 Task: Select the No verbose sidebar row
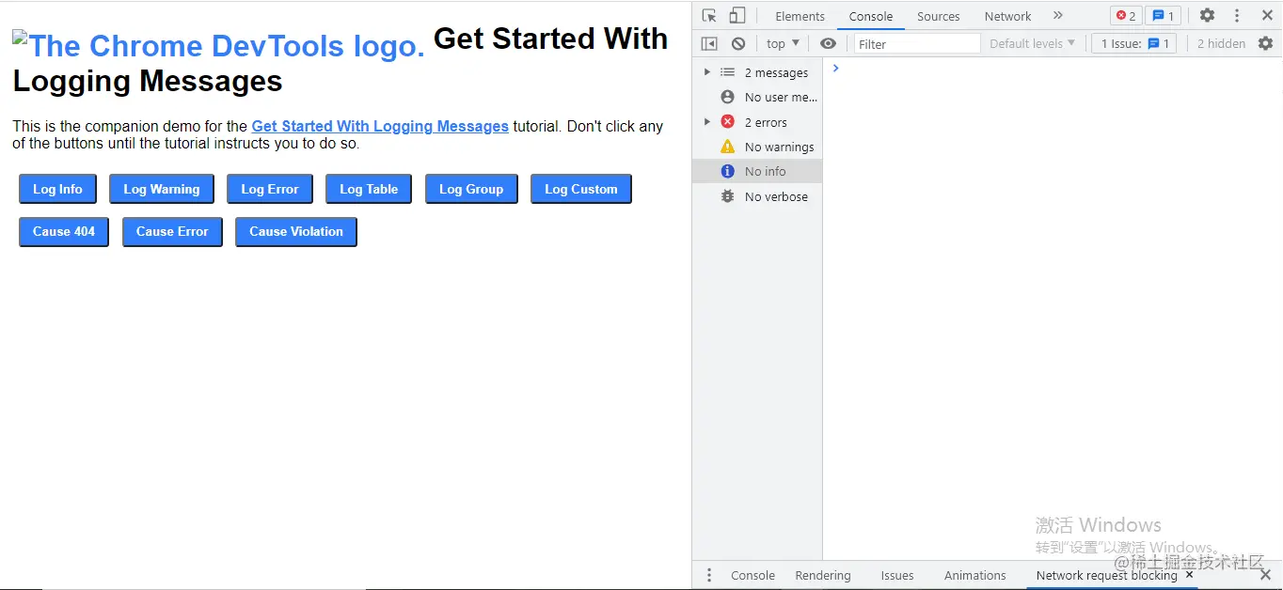(757, 196)
